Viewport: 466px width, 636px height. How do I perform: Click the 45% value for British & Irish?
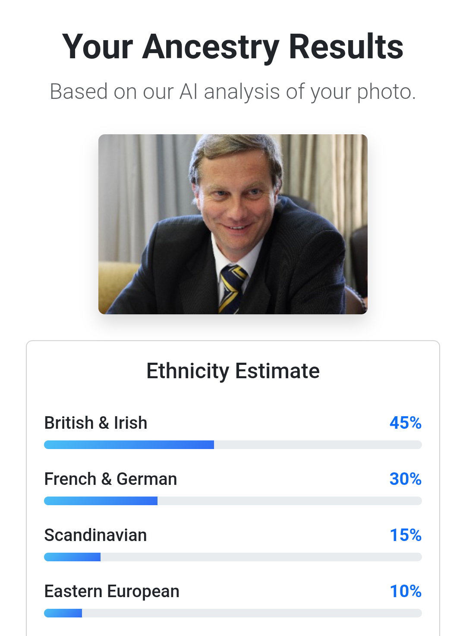pos(405,423)
